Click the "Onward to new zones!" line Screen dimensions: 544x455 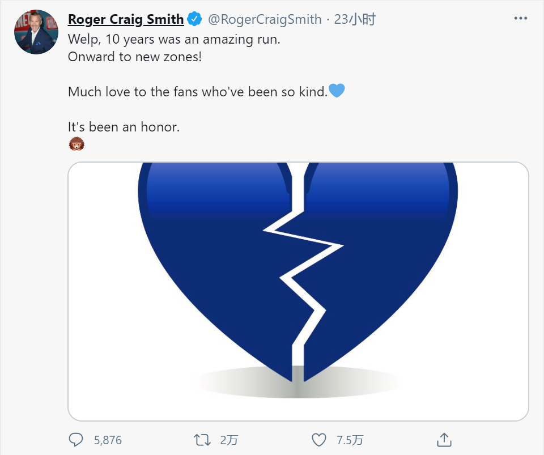[134, 57]
